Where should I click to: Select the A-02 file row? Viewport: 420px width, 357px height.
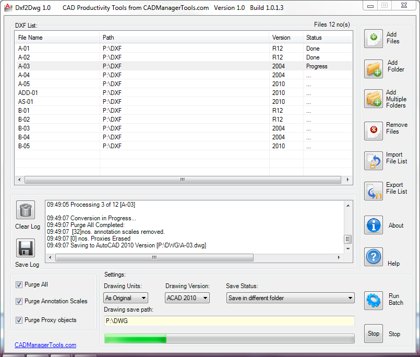(184, 57)
